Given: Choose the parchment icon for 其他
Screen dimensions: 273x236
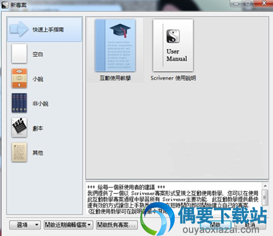Looking at the screenshot, I should tap(19, 152).
